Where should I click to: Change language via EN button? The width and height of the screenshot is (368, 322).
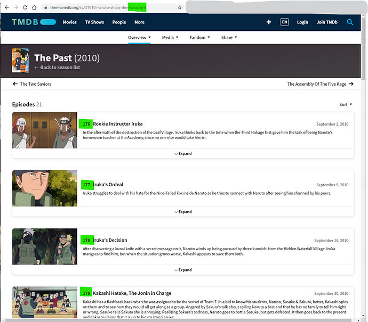(284, 22)
